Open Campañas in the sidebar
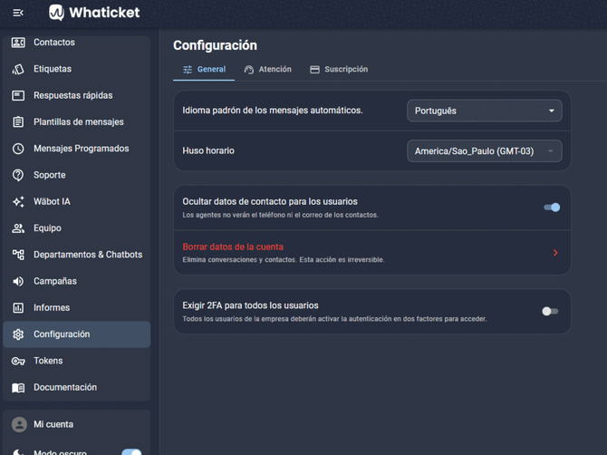 pyautogui.click(x=77, y=281)
